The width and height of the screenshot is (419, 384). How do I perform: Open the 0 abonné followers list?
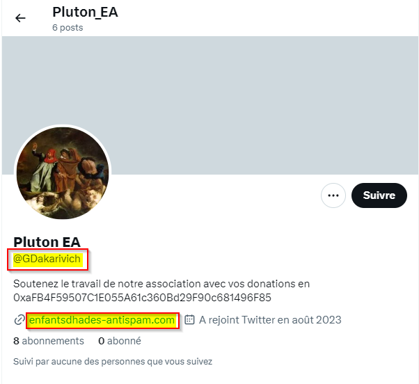point(120,341)
